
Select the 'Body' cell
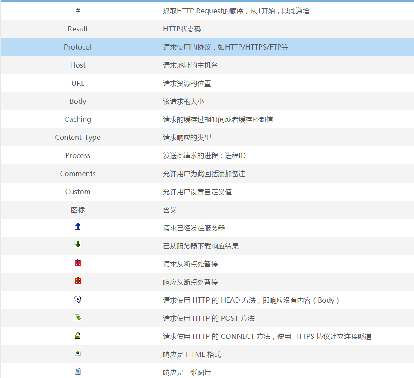click(x=78, y=101)
